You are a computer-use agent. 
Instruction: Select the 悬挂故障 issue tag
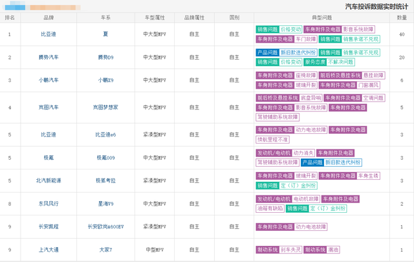[x=373, y=76]
